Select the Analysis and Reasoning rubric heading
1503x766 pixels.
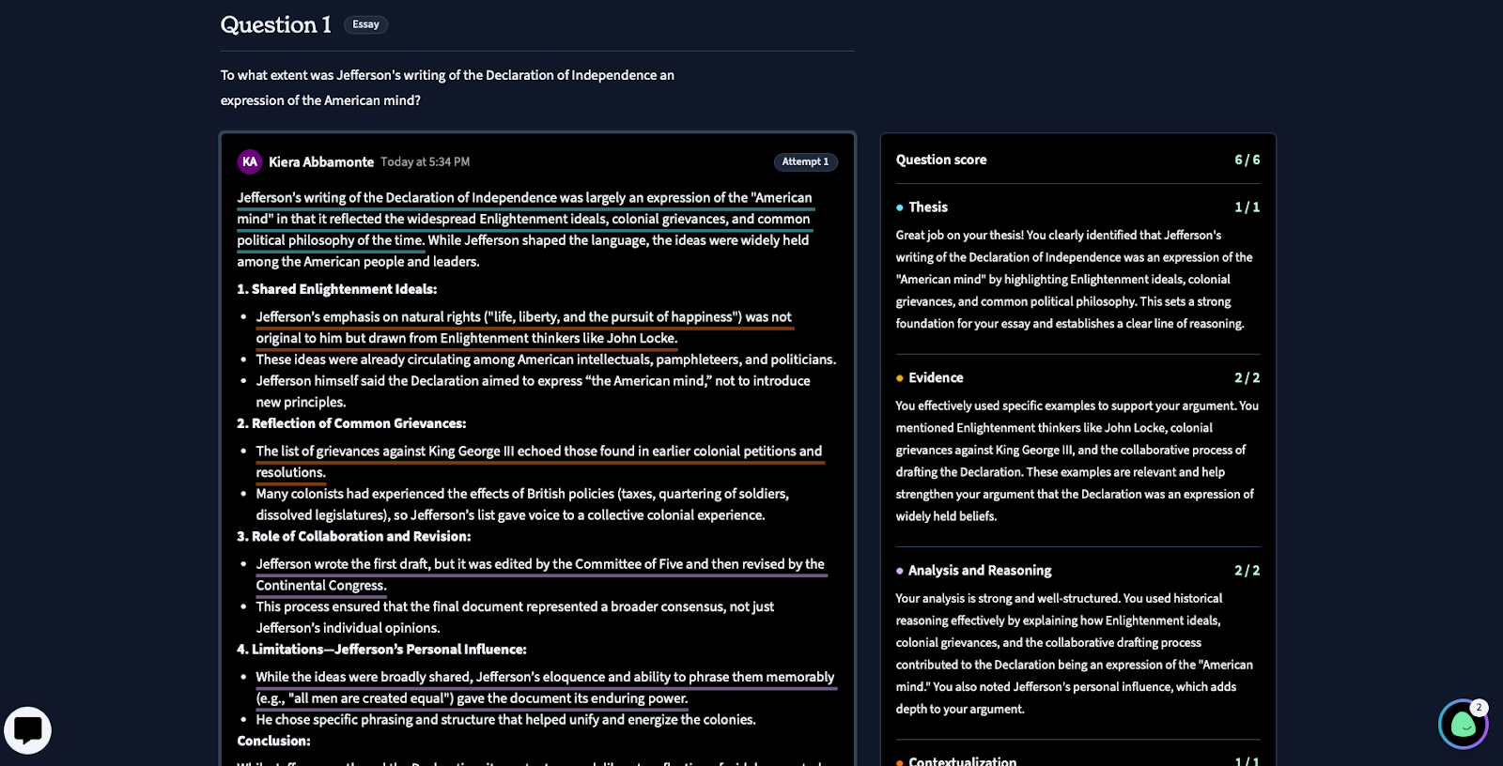[x=980, y=571]
